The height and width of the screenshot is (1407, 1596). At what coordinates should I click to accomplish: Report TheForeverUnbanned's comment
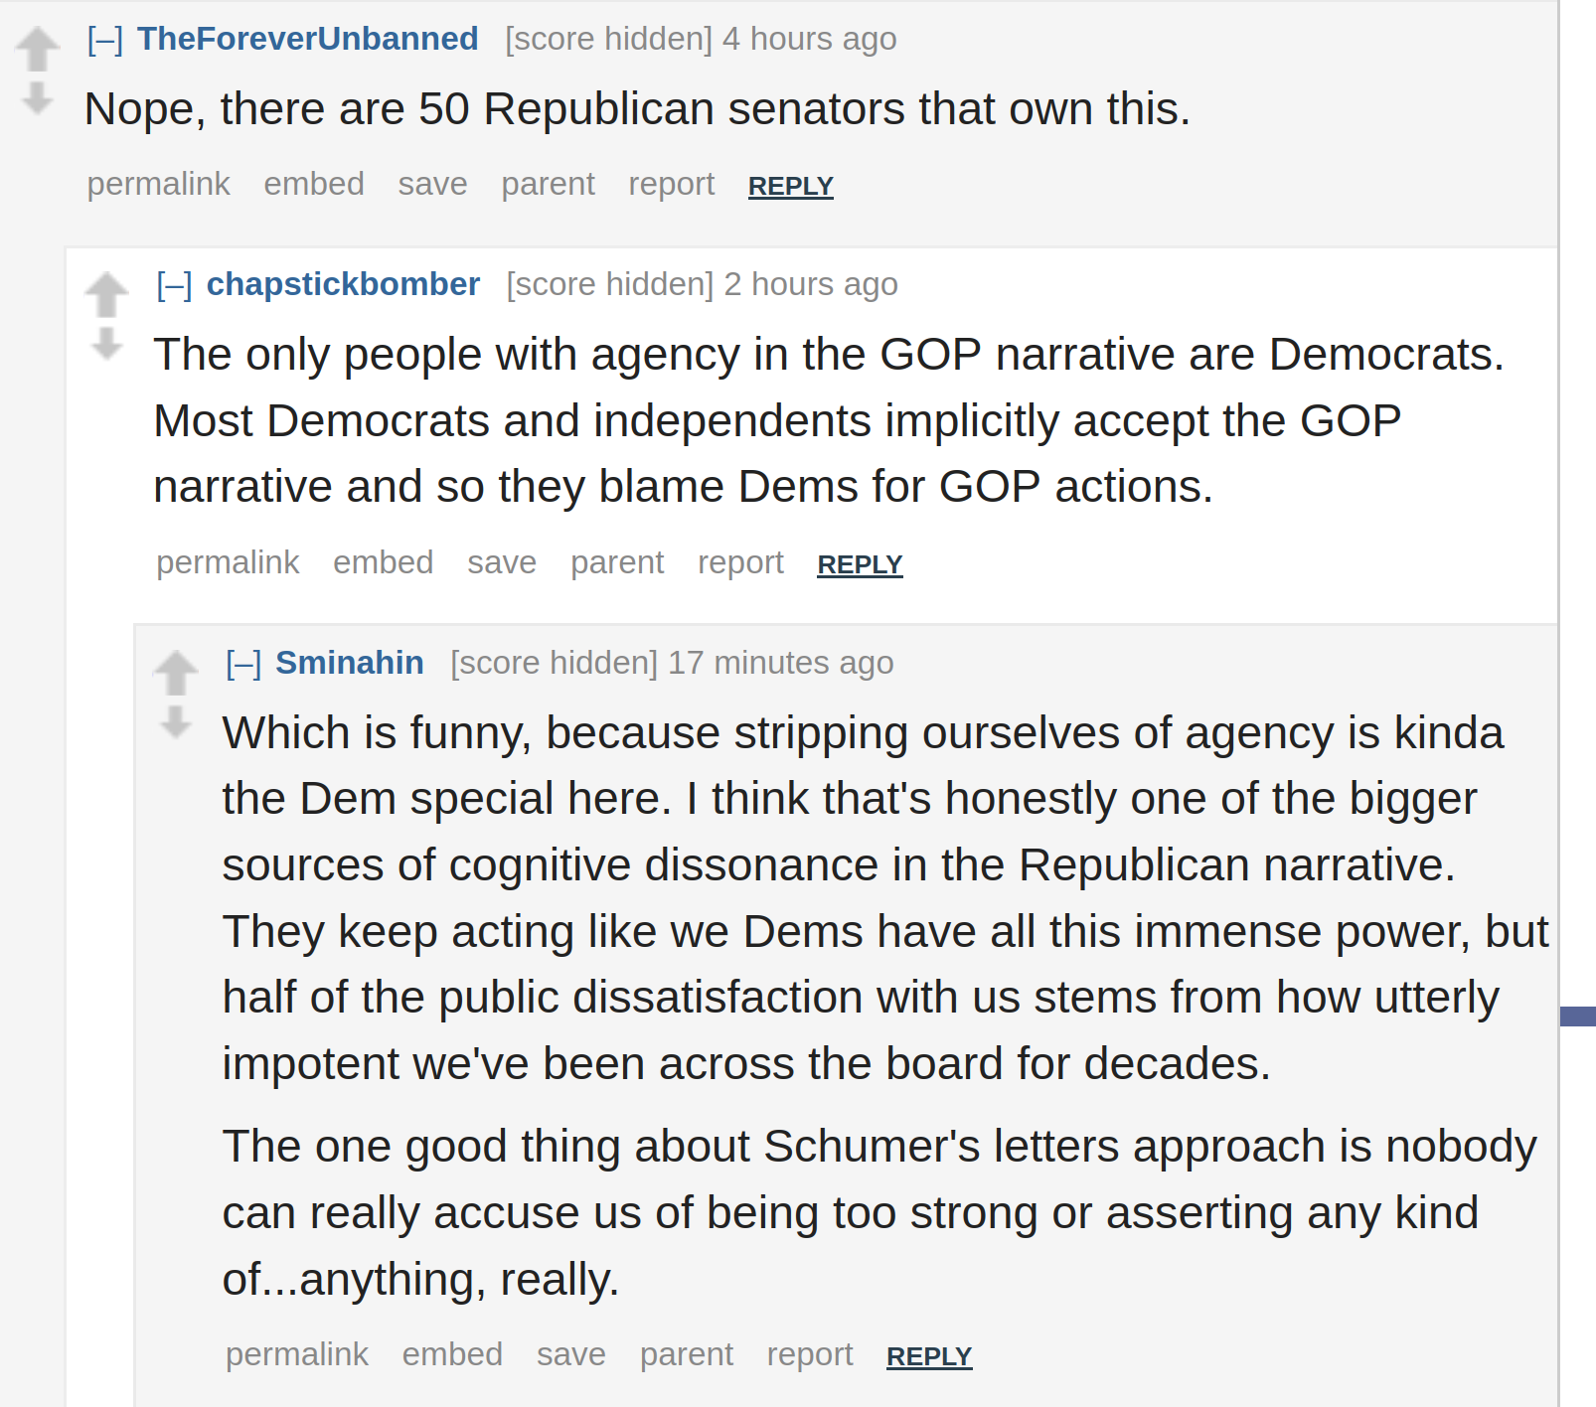[672, 184]
